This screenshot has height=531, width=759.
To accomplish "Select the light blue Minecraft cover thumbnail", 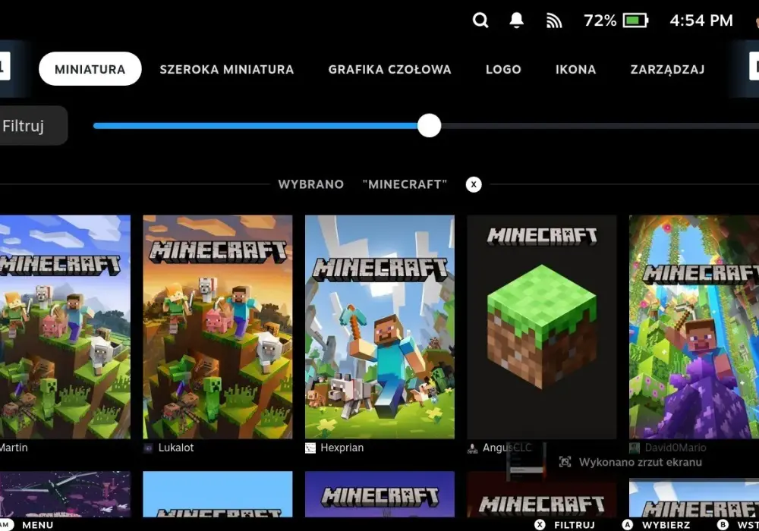I will pos(218,495).
